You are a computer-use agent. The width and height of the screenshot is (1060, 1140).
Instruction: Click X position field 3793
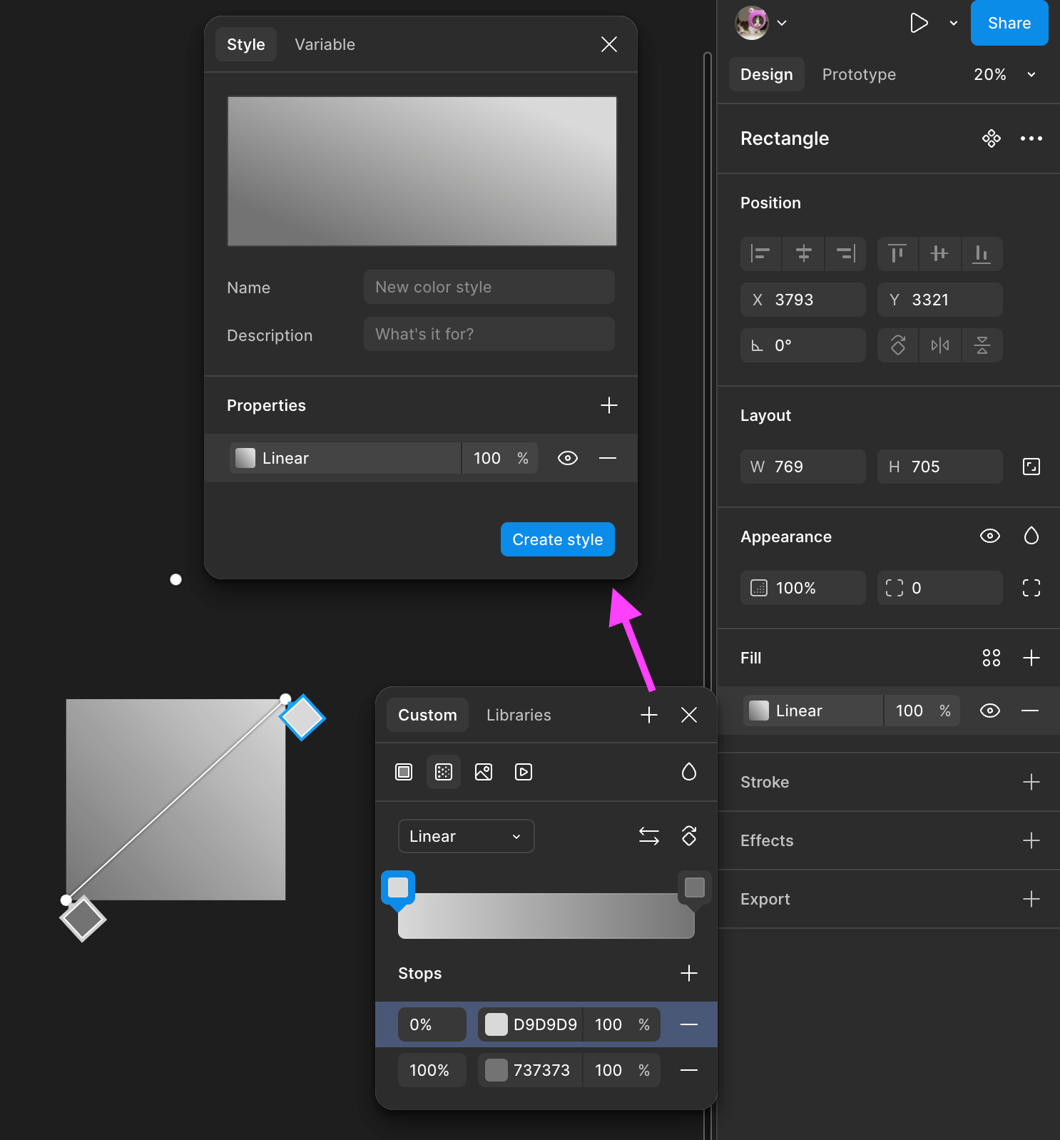point(803,300)
